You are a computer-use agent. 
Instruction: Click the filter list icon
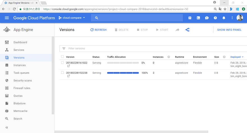[64, 49]
